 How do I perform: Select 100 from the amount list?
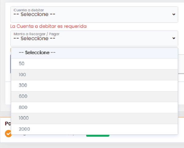tap(94, 75)
